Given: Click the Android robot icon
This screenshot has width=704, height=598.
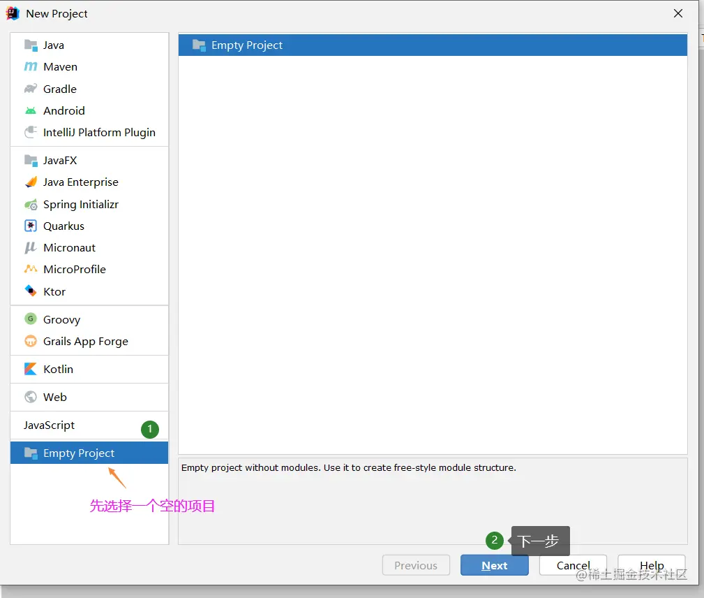Looking at the screenshot, I should coord(31,110).
